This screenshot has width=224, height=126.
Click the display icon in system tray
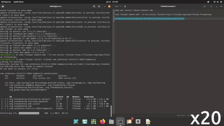[x=215, y=2]
